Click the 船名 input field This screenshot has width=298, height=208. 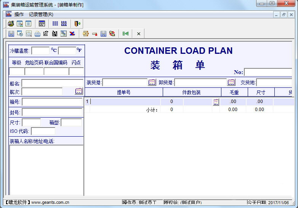click(53, 83)
